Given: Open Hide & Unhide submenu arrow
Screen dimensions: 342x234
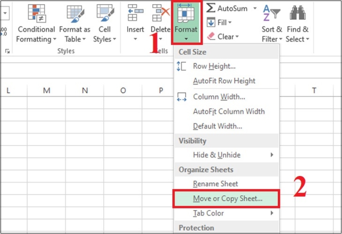Looking at the screenshot, I should (x=272, y=155).
